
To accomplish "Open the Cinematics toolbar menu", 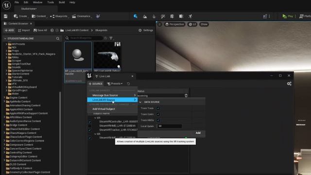I will point(81,16).
